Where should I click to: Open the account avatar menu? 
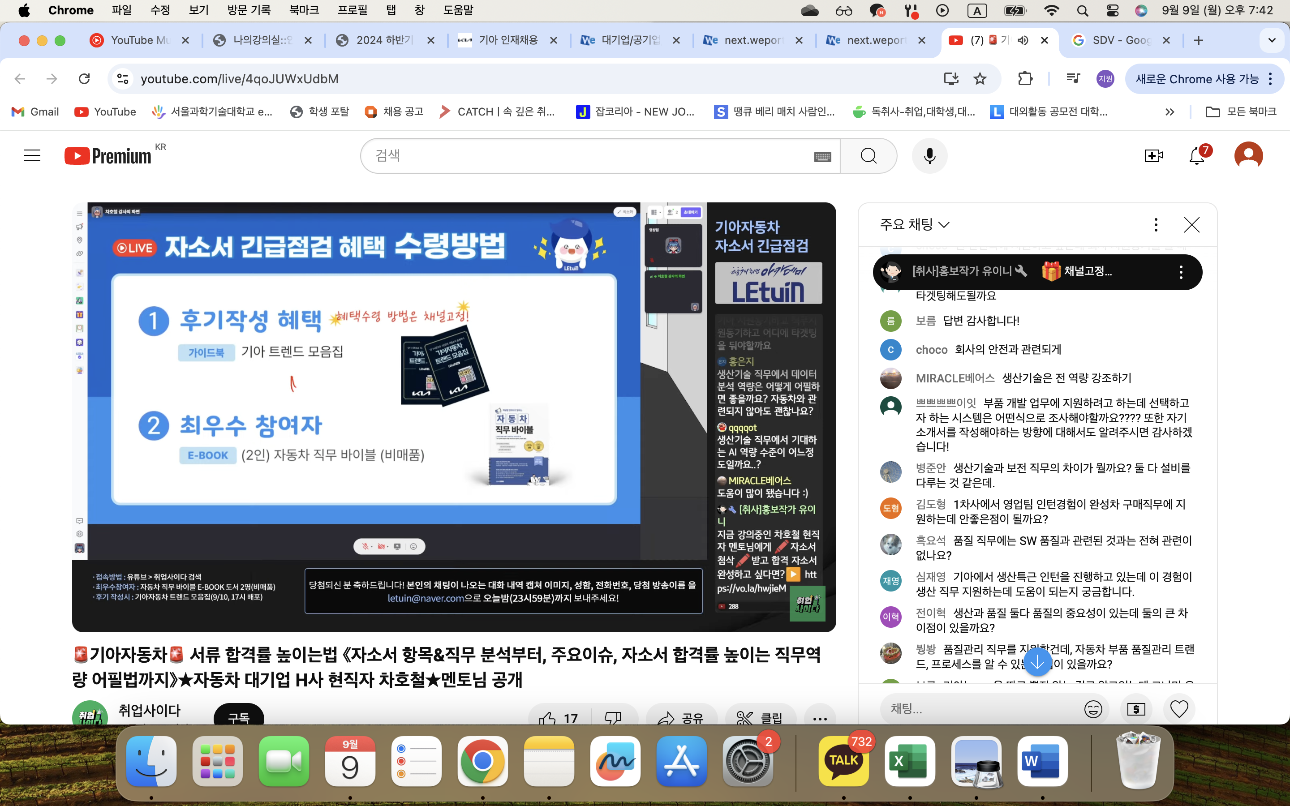click(1248, 156)
